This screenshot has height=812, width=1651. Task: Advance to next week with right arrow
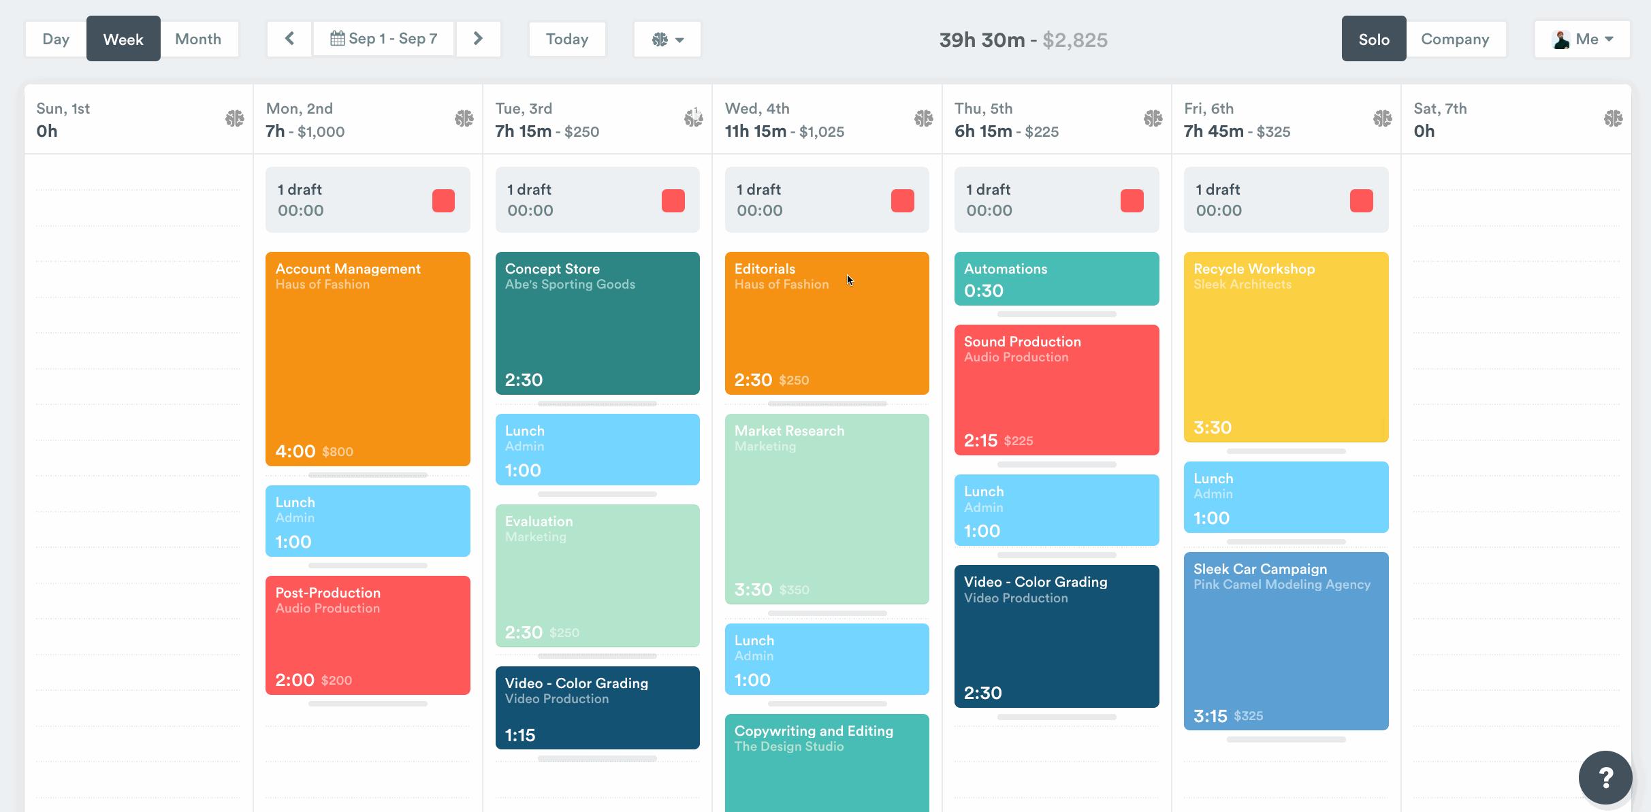(x=478, y=39)
